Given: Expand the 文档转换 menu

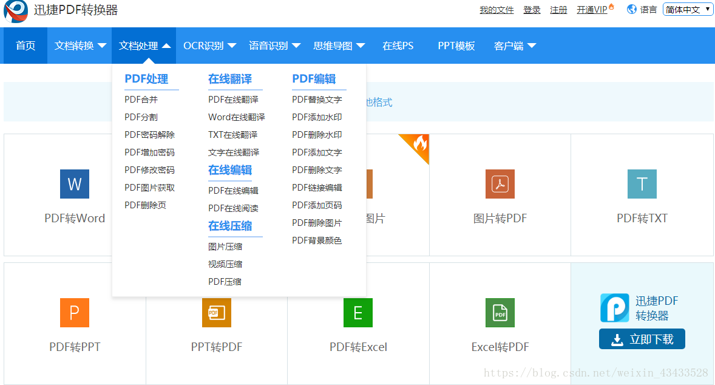Looking at the screenshot, I should (80, 46).
